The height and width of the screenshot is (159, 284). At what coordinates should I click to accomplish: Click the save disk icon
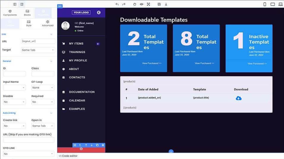[x=159, y=4]
